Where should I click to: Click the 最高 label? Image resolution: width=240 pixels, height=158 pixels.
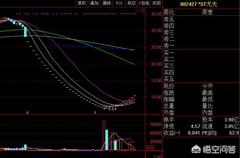point(207,93)
